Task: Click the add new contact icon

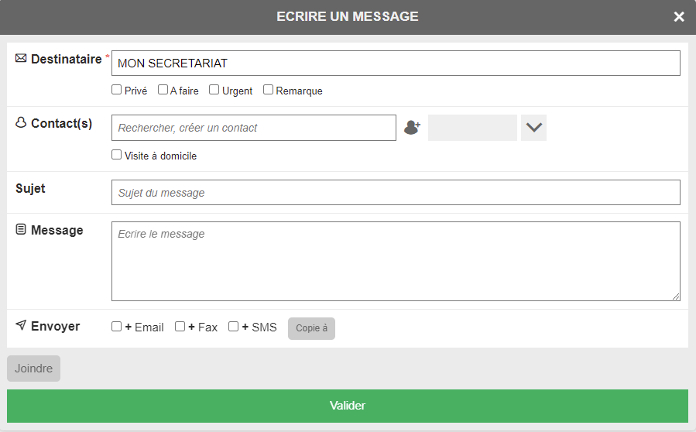Action: tap(412, 128)
